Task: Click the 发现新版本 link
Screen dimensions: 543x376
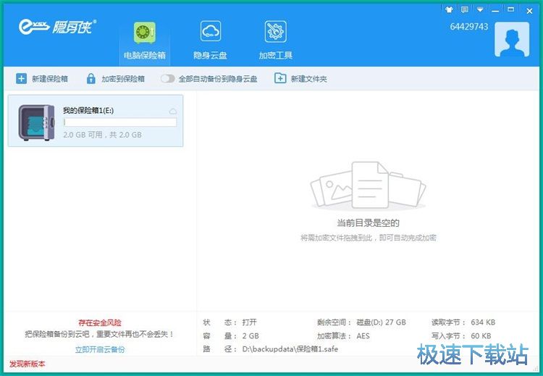Action: (x=27, y=364)
